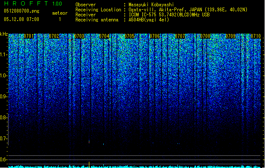The image size is (265, 168).
Task: Click the Receiving antenna field label
Action: coord(97,20)
